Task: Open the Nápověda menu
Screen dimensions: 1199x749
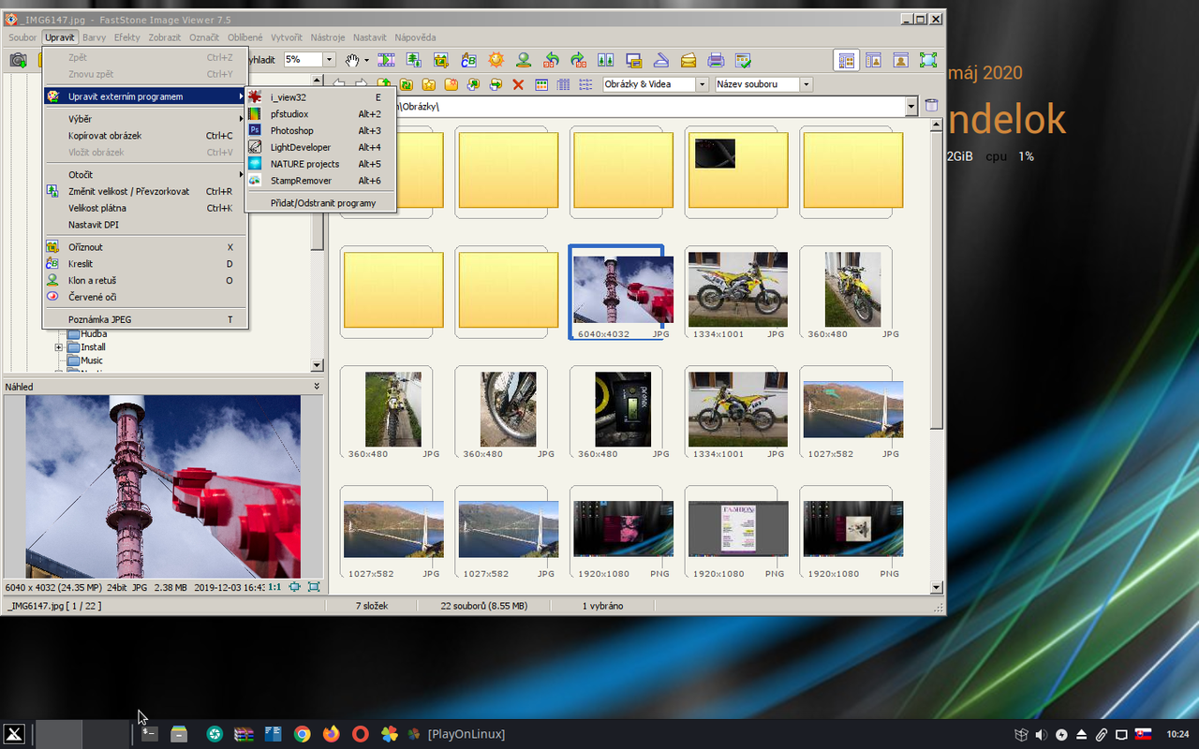Action: [415, 37]
